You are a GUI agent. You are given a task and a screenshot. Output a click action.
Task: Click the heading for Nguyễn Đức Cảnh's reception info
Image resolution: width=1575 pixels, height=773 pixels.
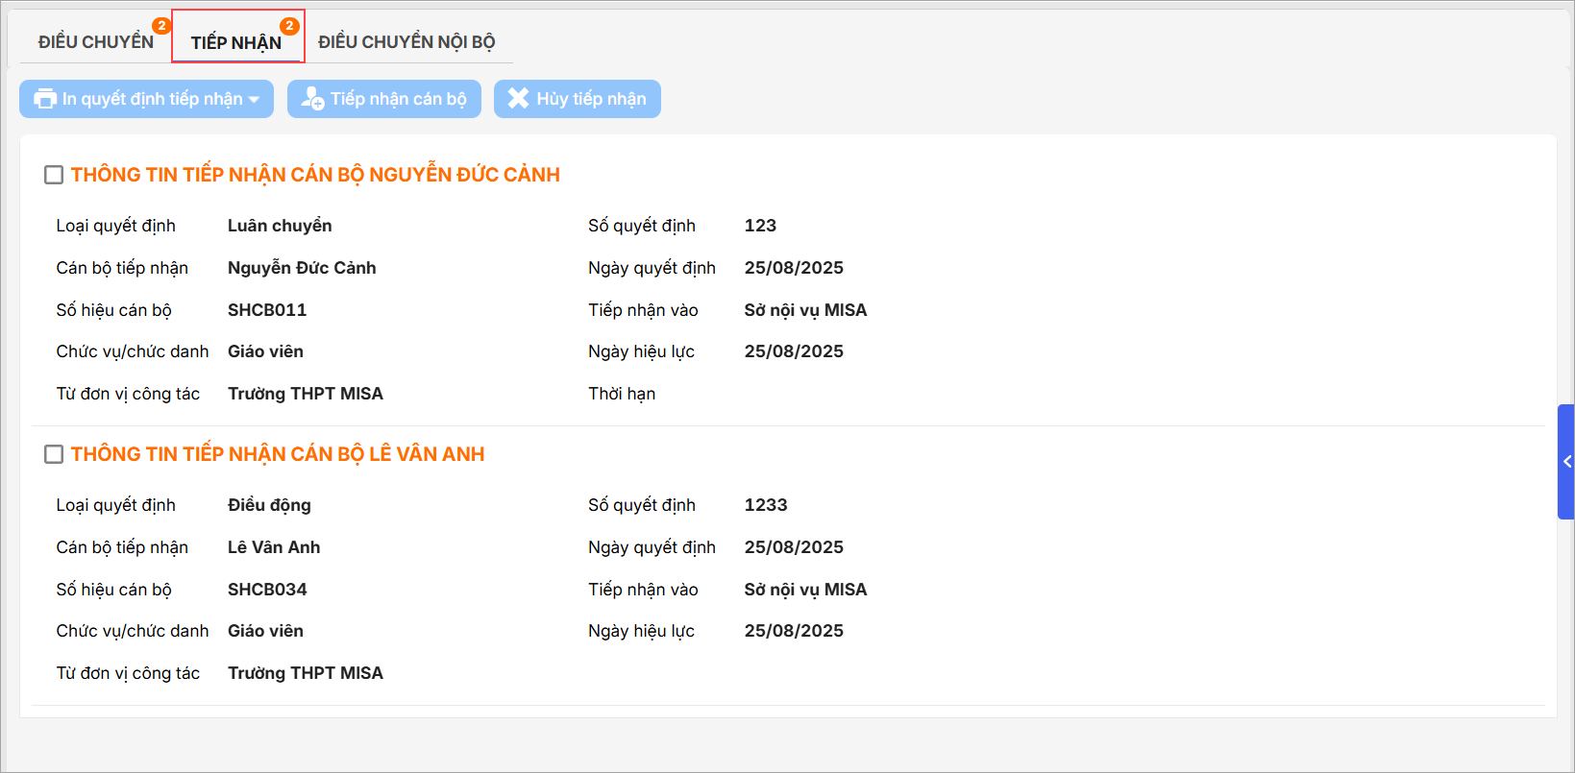tap(315, 175)
